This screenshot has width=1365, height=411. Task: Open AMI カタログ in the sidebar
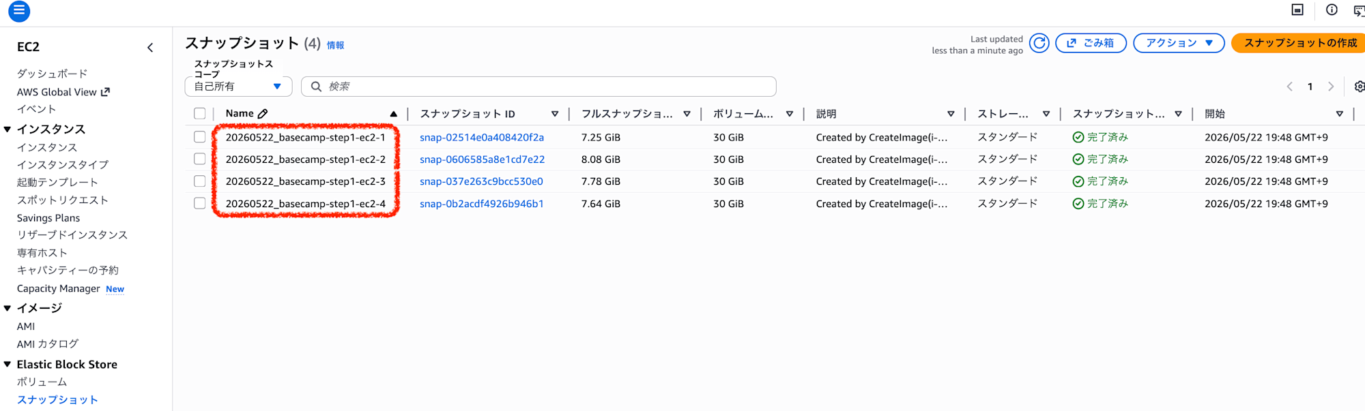point(48,344)
